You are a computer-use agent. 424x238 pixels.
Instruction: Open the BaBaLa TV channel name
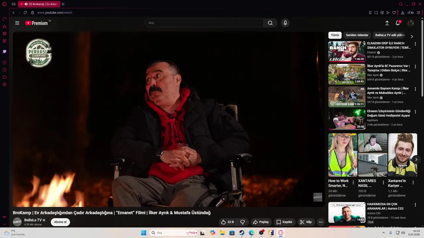point(33,220)
